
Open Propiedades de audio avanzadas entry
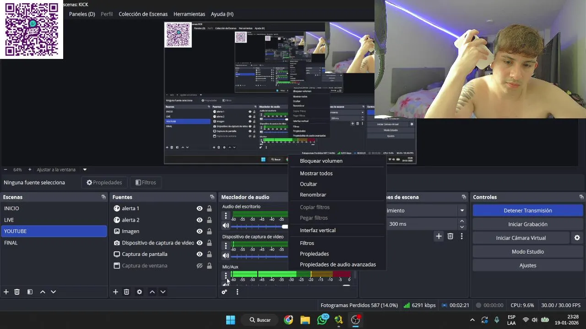(337, 265)
